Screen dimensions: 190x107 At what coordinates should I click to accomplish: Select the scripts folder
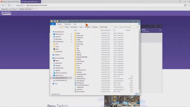point(78,68)
